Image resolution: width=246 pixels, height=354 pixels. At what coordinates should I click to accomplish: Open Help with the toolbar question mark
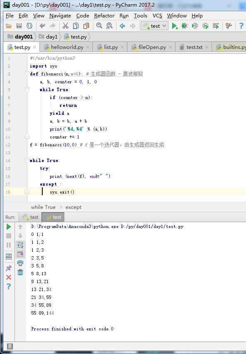[x=241, y=26]
